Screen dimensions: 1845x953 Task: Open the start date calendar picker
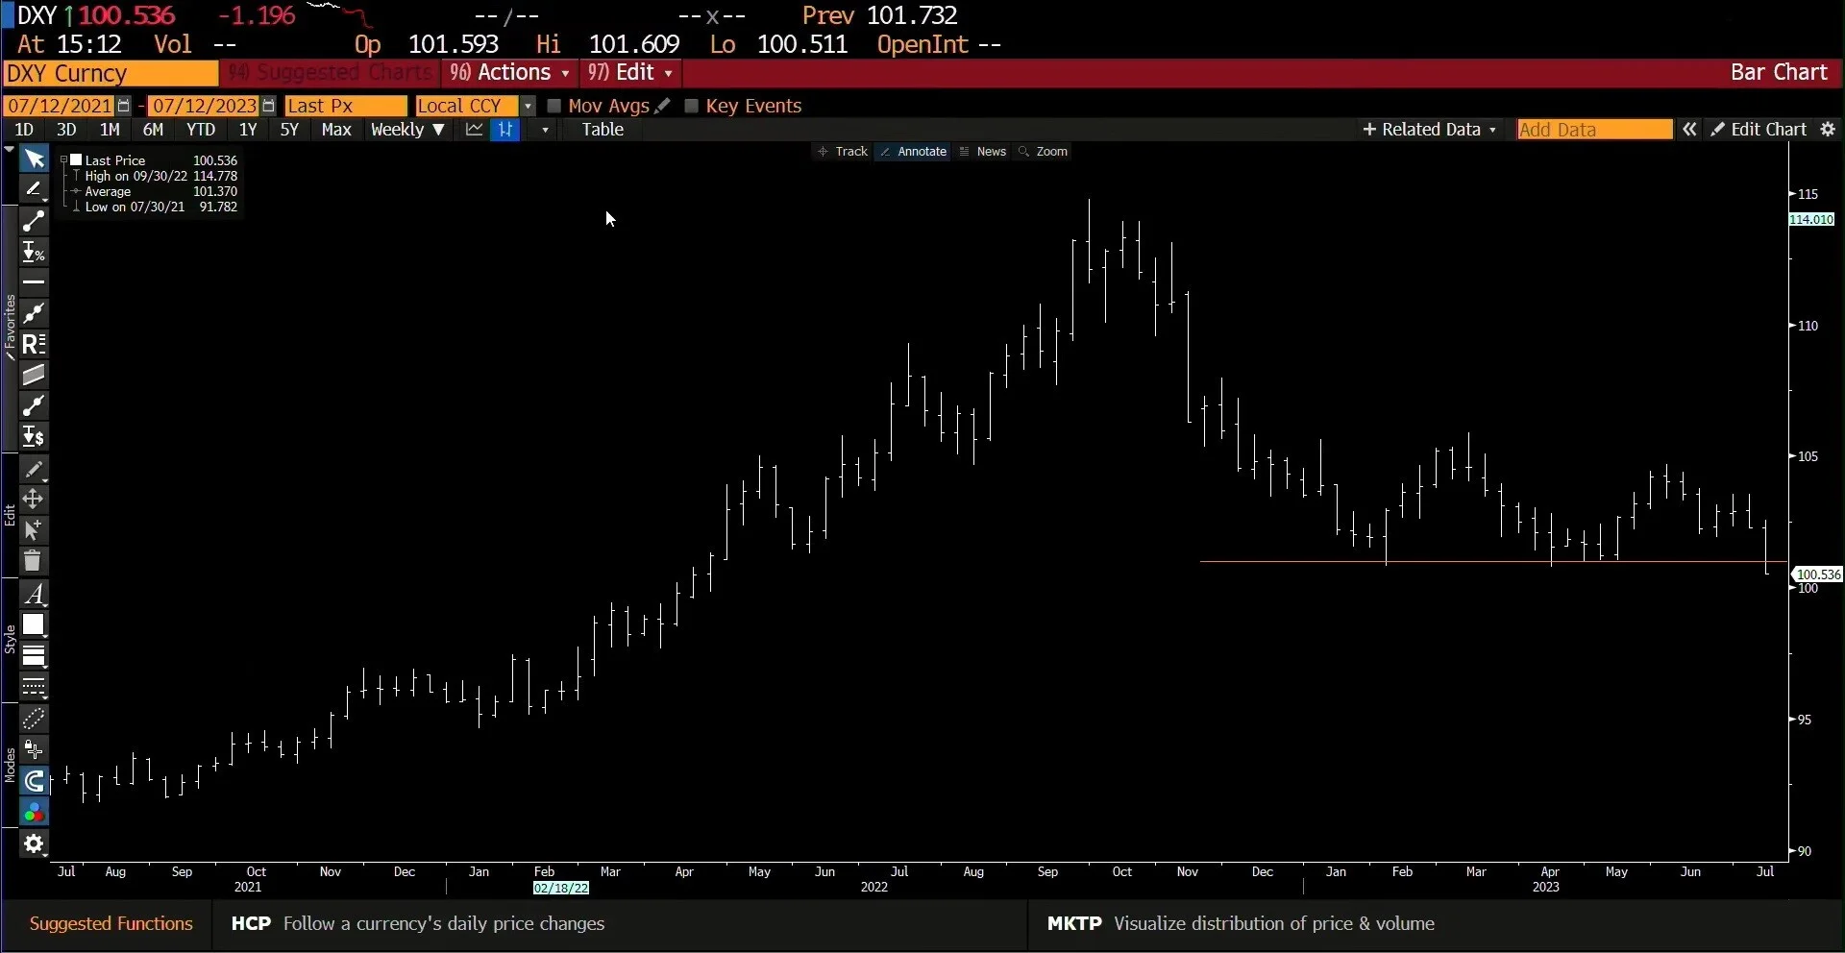[124, 106]
